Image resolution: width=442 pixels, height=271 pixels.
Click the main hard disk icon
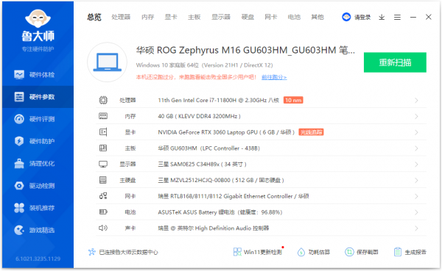point(103,180)
